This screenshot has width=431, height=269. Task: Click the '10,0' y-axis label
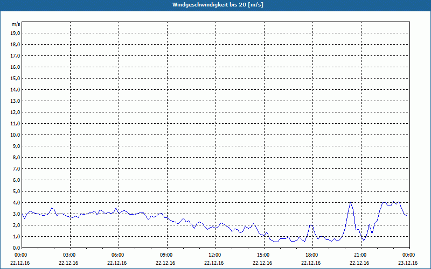pos(15,135)
